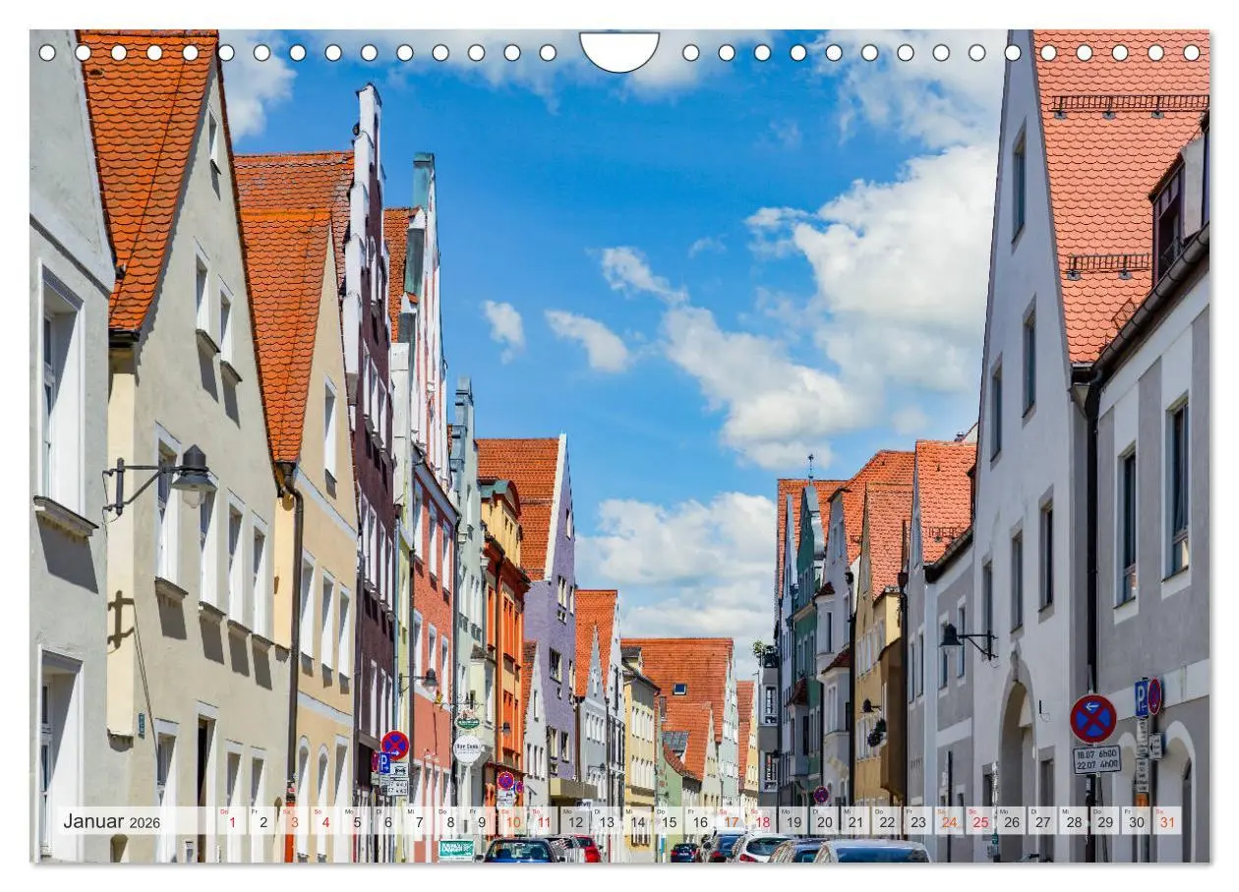Select day 15 in the calendar strip
1239x892 pixels.
click(x=669, y=821)
